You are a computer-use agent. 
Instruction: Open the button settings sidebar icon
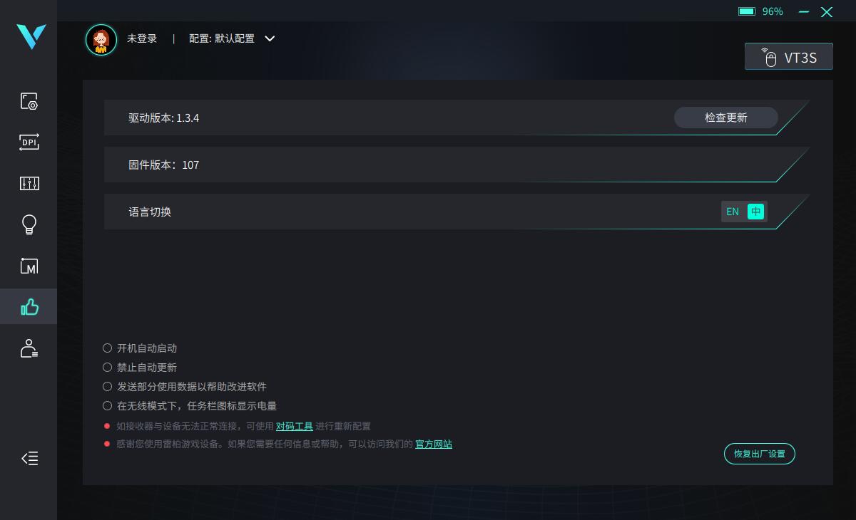click(x=29, y=101)
